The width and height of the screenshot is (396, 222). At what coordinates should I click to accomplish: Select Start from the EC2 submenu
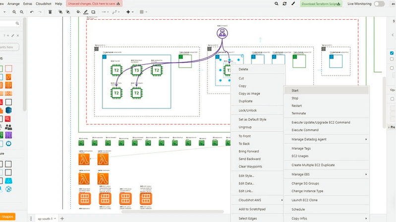coord(295,91)
